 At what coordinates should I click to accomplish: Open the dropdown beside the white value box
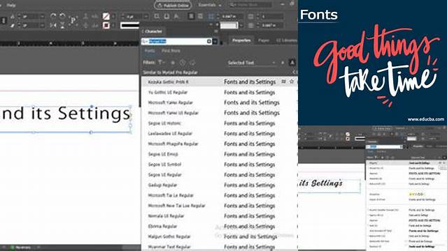coord(241,26)
